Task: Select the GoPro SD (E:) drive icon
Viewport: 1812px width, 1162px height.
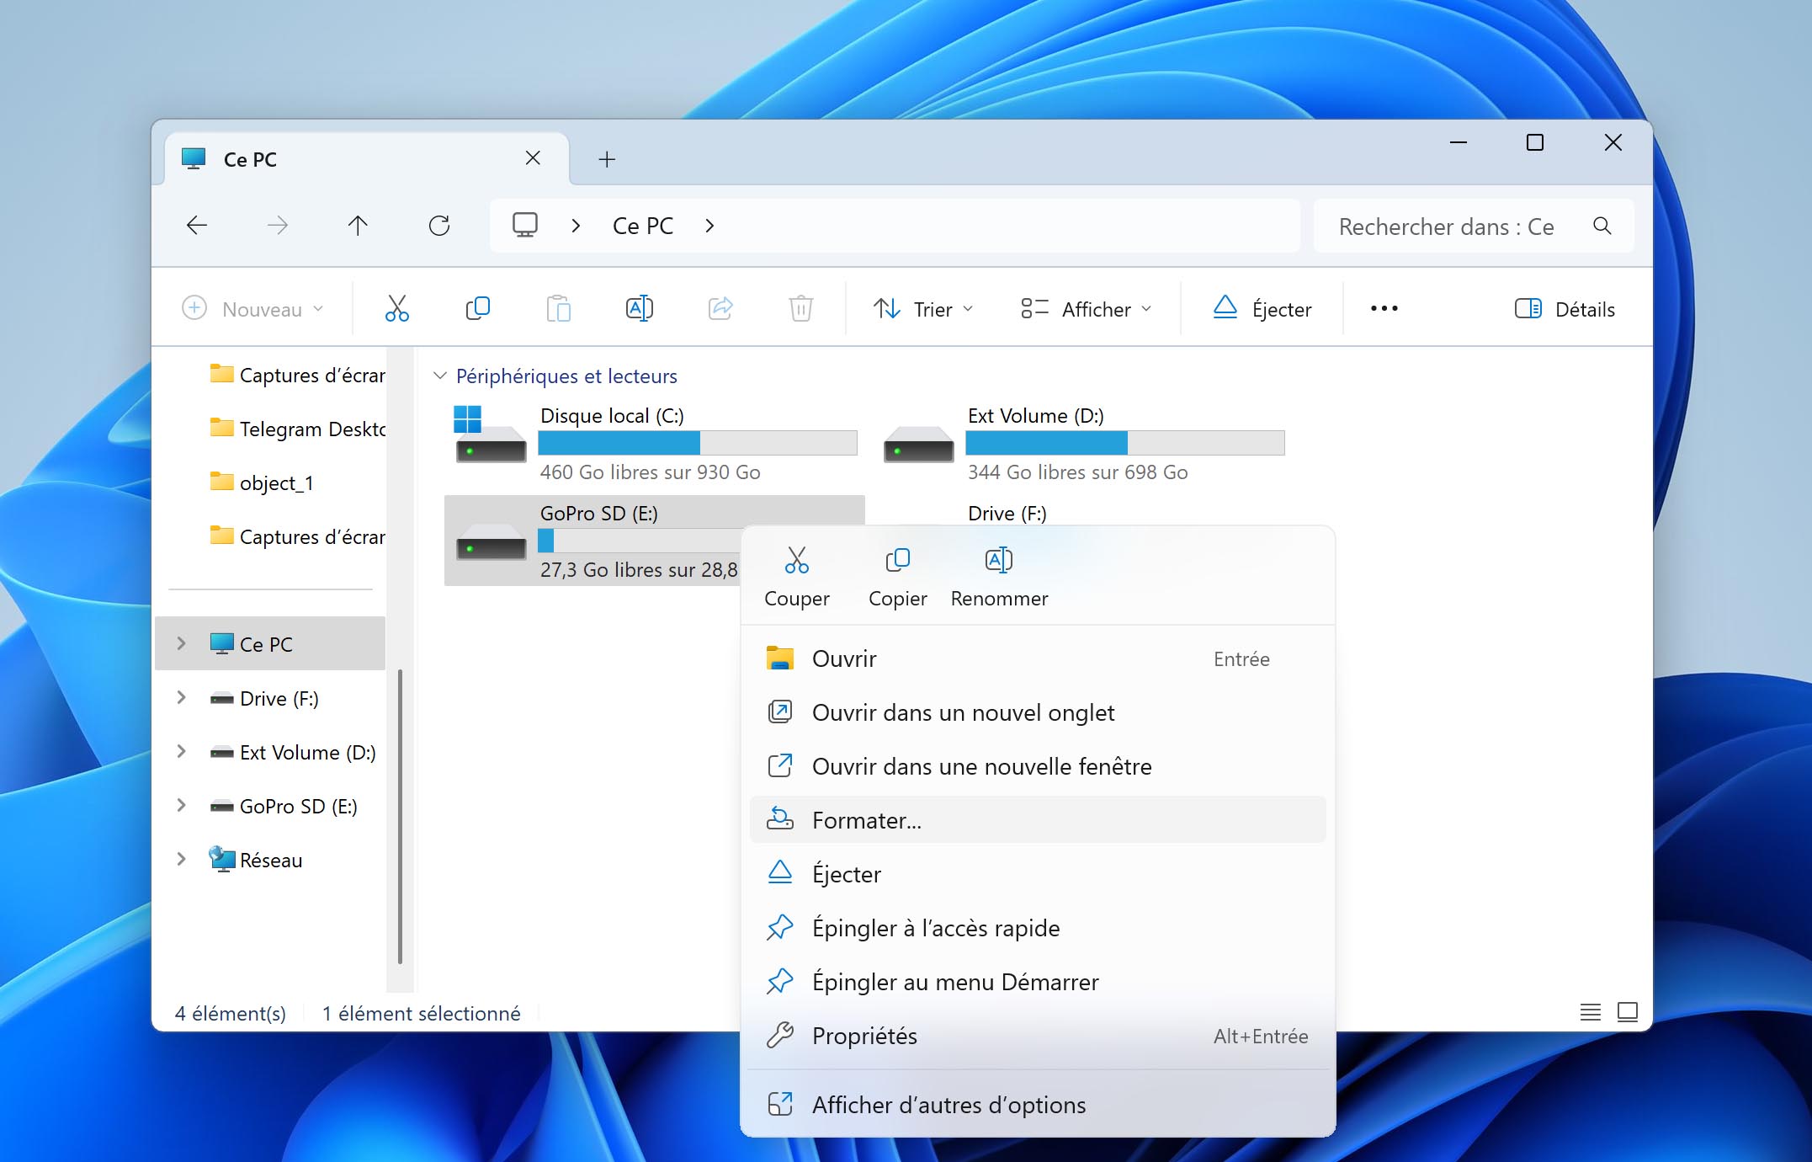Action: point(491,543)
